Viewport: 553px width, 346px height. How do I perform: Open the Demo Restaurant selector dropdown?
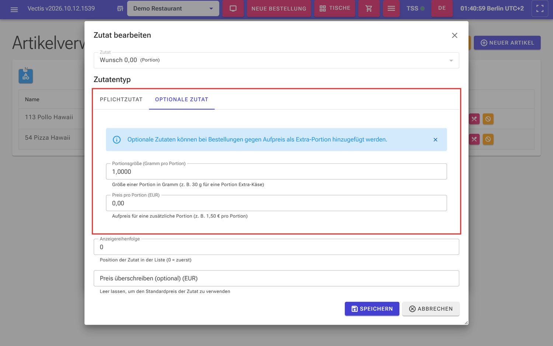(173, 8)
